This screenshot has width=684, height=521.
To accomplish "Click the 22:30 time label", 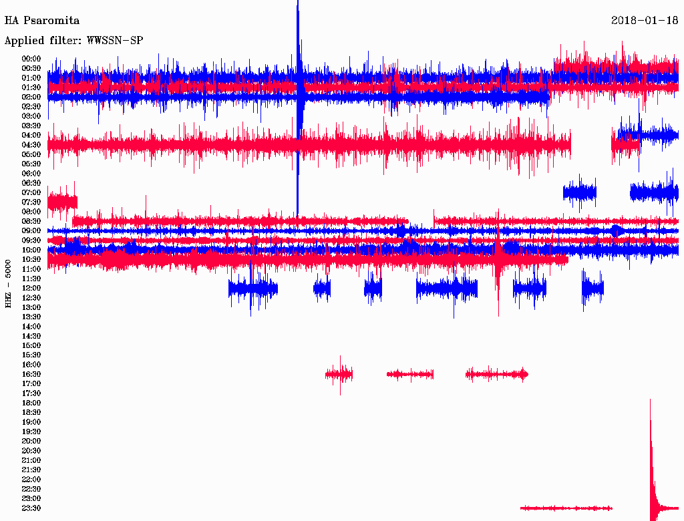I will coord(31,489).
